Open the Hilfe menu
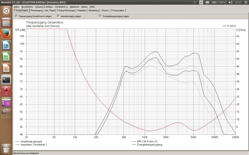 pyautogui.click(x=92, y=7)
